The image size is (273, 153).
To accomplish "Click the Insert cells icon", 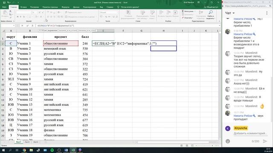I will pyautogui.click(x=161, y=12).
